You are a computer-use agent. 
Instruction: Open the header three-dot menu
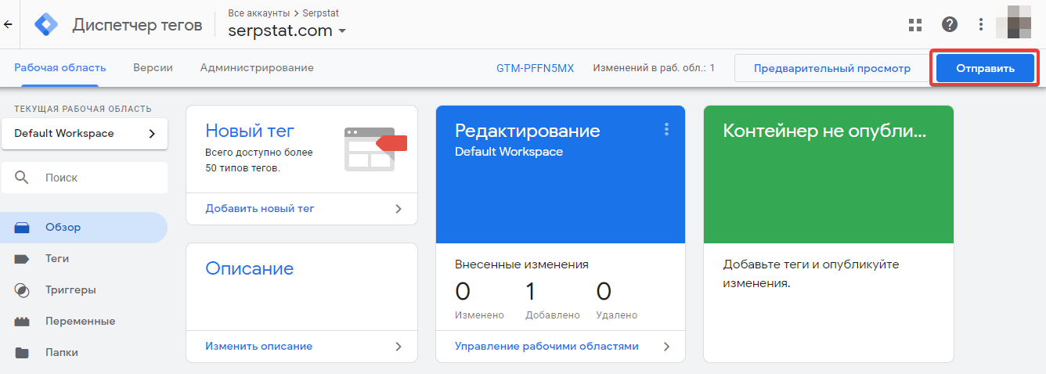point(981,24)
